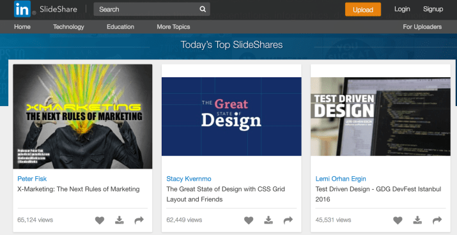
Task: Download The Great State of Design slides
Action: click(268, 220)
